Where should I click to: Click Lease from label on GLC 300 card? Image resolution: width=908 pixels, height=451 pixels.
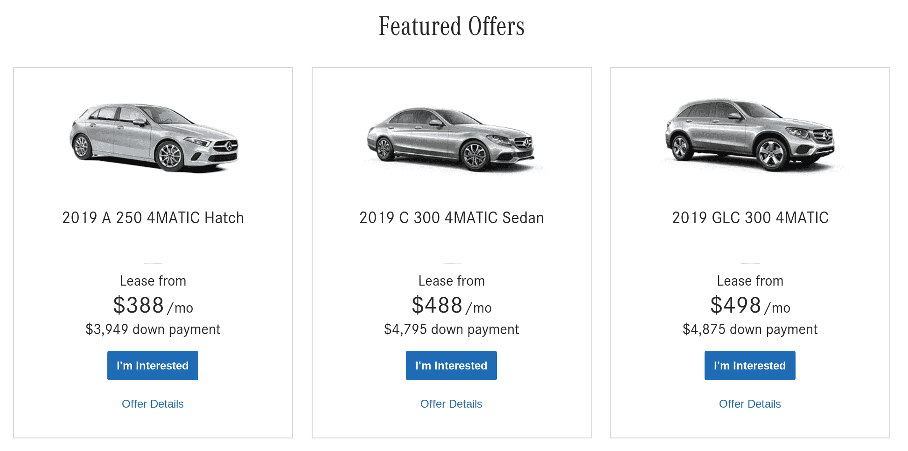tap(750, 281)
